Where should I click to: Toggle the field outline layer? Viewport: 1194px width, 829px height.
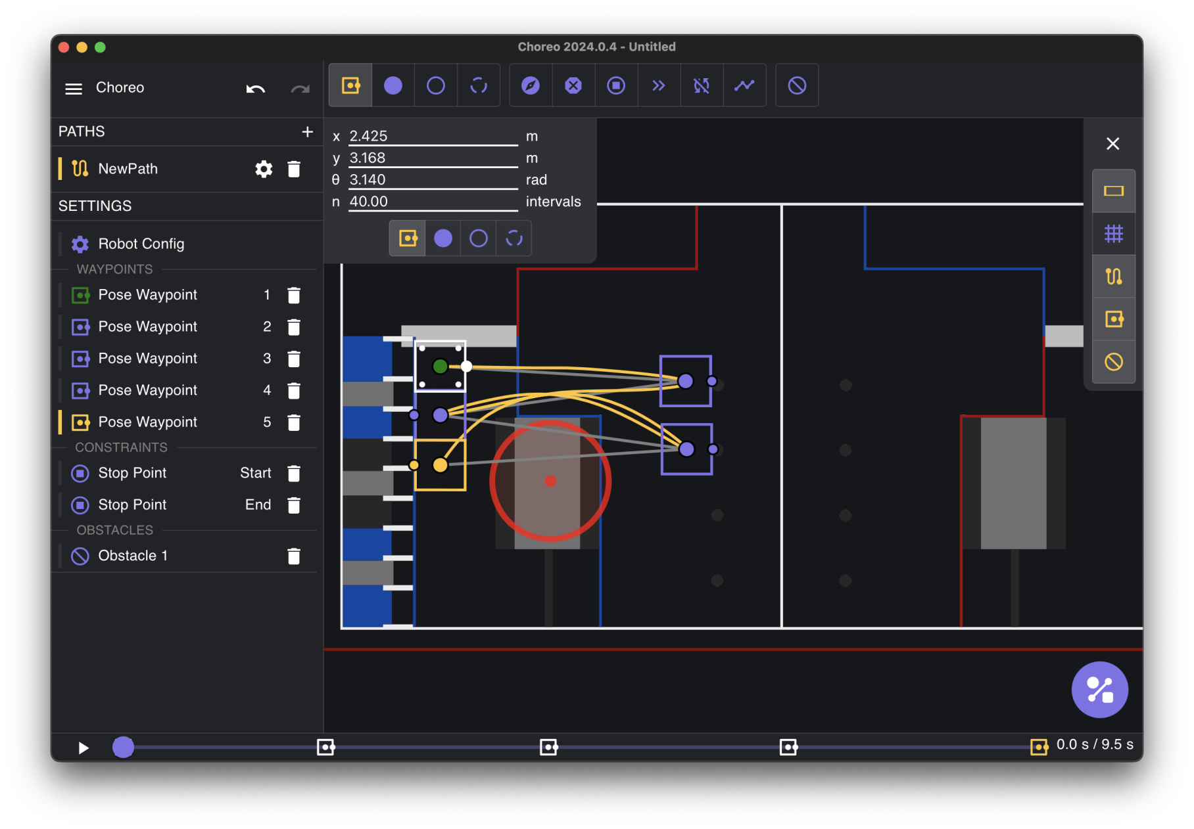click(1113, 191)
